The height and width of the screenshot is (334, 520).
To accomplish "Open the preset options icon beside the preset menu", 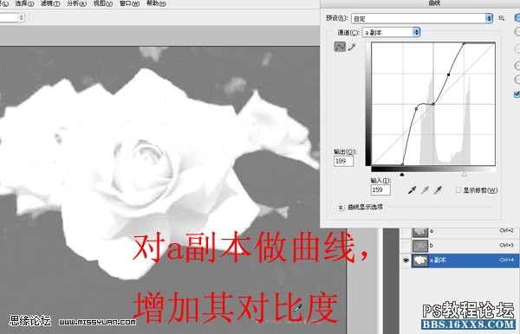I will coord(502,18).
